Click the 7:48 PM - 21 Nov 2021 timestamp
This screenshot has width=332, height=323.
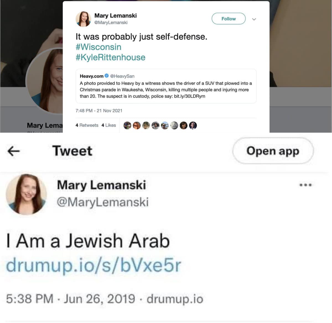click(99, 111)
